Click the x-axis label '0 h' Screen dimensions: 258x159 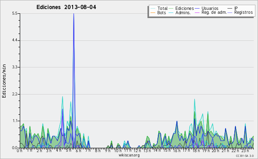click(x=19, y=151)
